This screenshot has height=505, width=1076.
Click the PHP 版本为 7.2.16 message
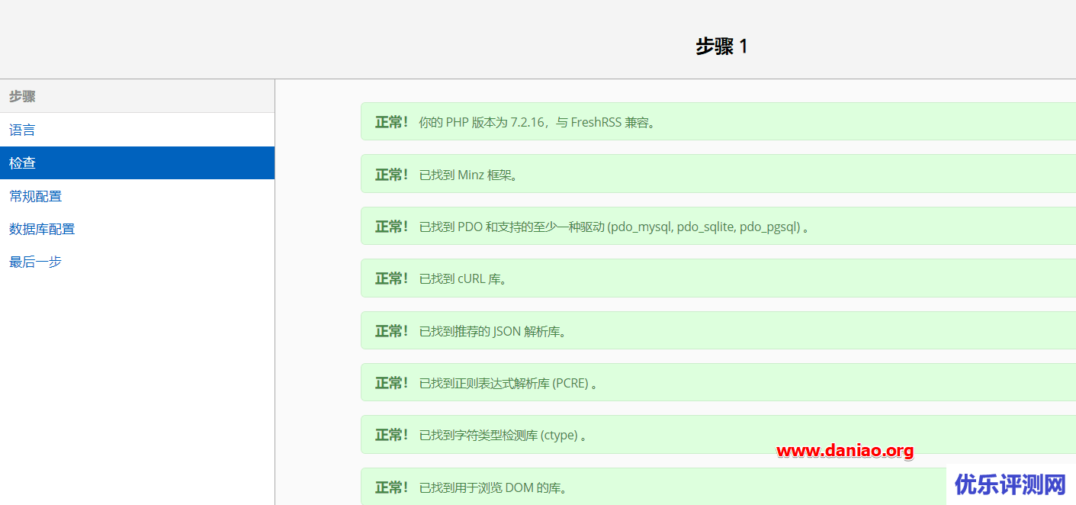[x=718, y=122]
